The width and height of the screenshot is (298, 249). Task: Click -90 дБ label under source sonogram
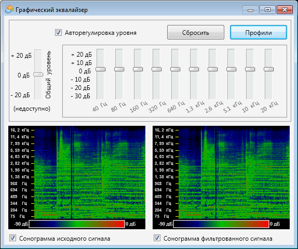21,224
